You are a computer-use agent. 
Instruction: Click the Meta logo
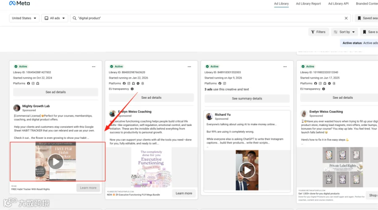(19, 3)
